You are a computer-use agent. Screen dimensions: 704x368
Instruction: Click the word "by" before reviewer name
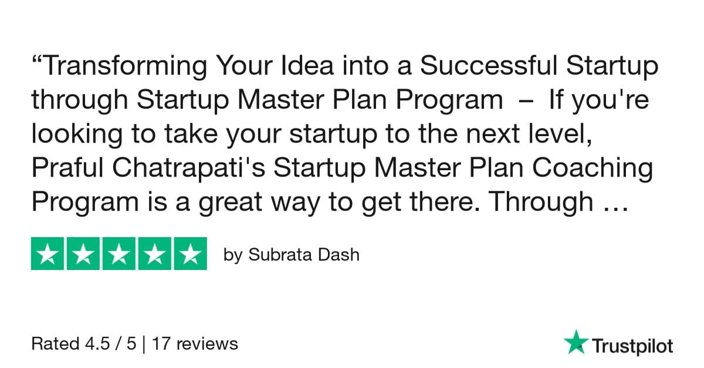pos(232,255)
